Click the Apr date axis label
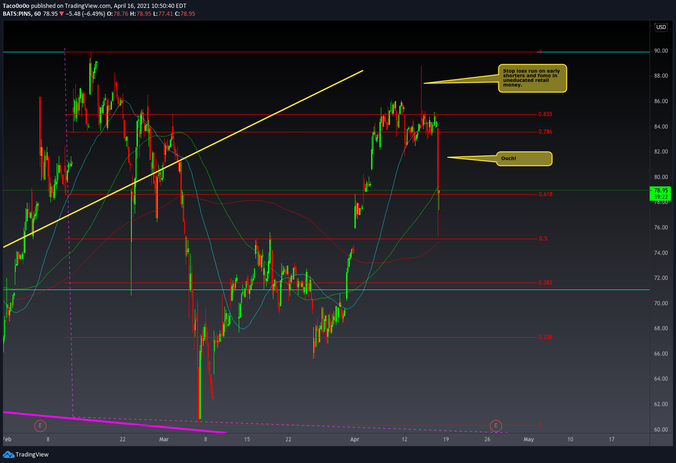Viewport: 676px width, 463px height. click(x=354, y=439)
